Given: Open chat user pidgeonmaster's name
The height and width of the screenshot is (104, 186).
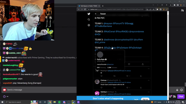Looking at the screenshot, I should (10, 79).
